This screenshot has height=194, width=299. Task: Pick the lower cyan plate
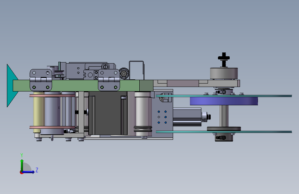pos(224,132)
